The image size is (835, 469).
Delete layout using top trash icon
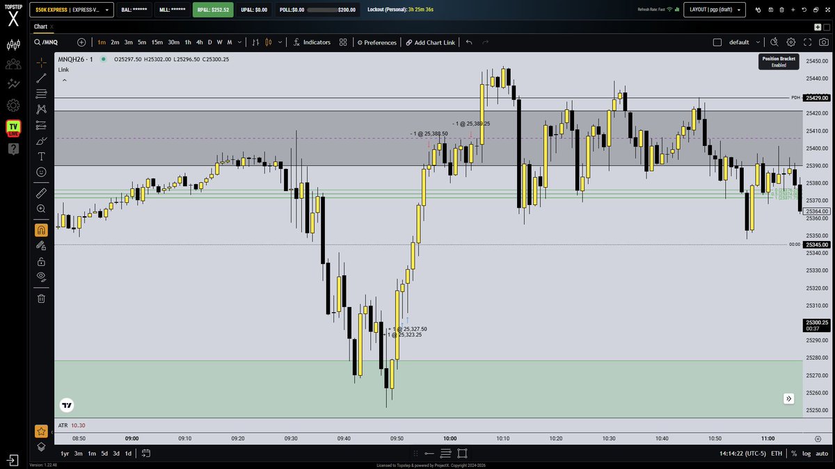pos(781,10)
